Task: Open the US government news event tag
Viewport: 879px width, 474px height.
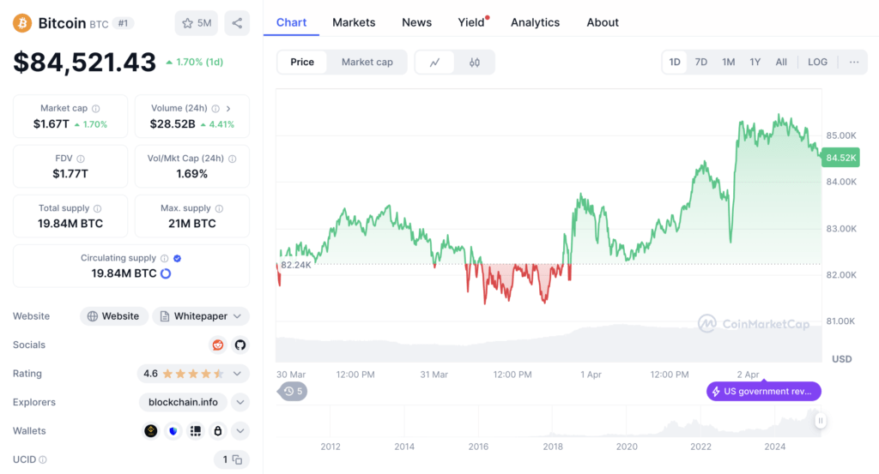Action: pos(763,391)
